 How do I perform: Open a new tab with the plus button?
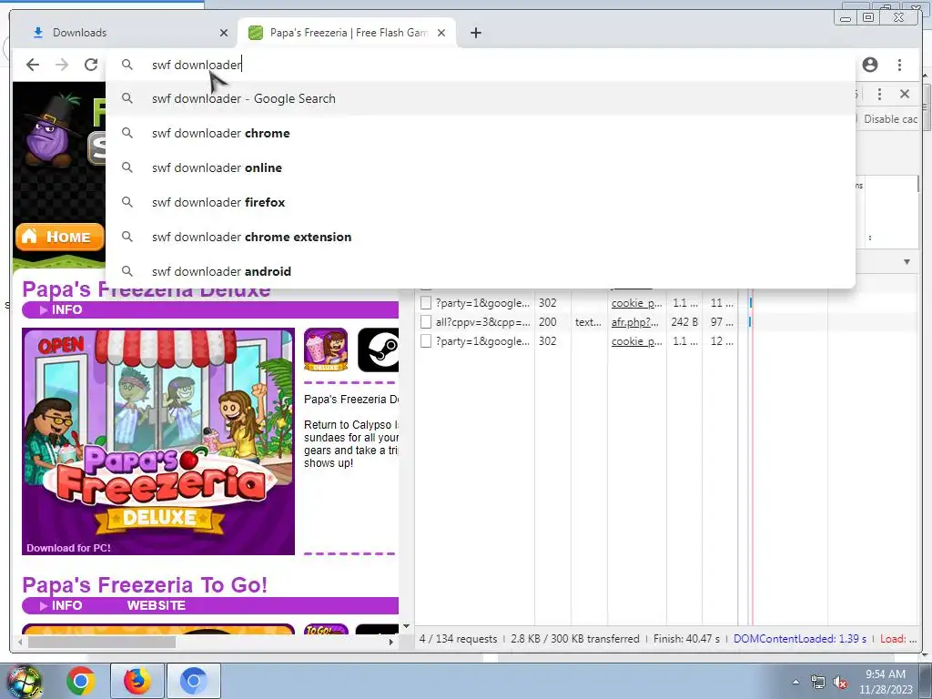tap(475, 33)
